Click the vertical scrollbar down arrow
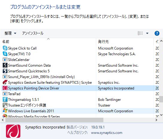Screen dimensions: 163x139 [x=161, y=115]
